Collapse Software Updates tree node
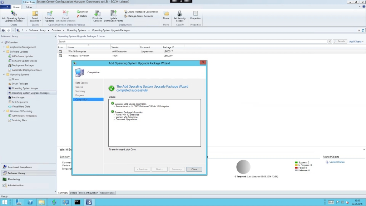366x206 pixels. (x=4, y=51)
